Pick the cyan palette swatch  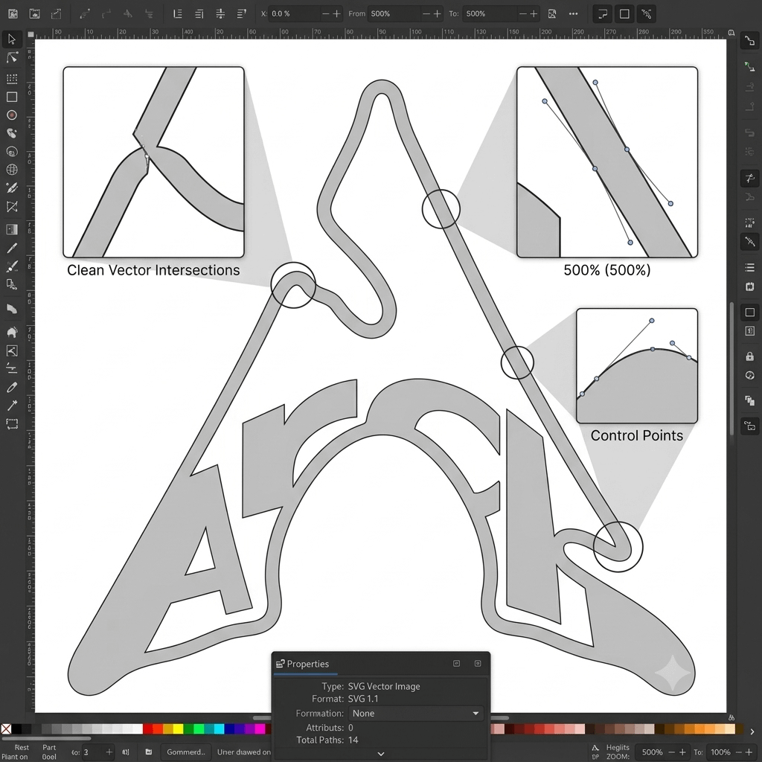pyautogui.click(x=219, y=729)
